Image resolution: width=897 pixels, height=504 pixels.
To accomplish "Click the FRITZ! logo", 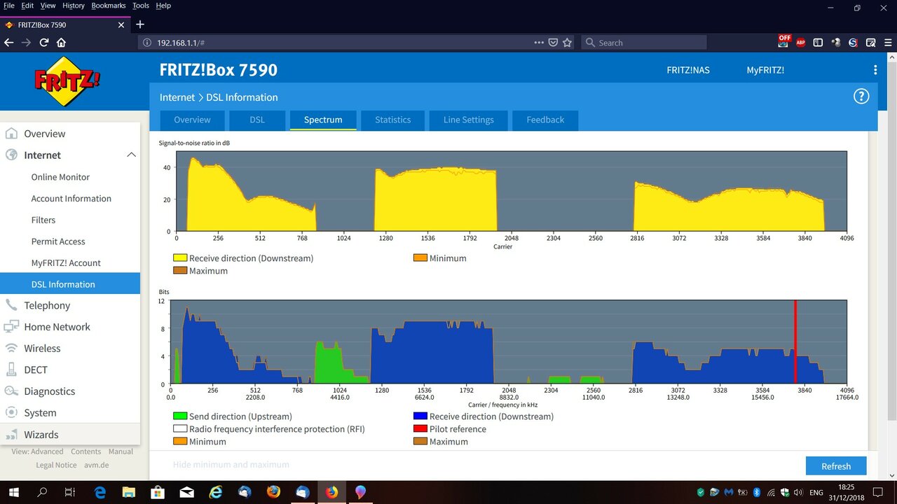I will pos(67,81).
